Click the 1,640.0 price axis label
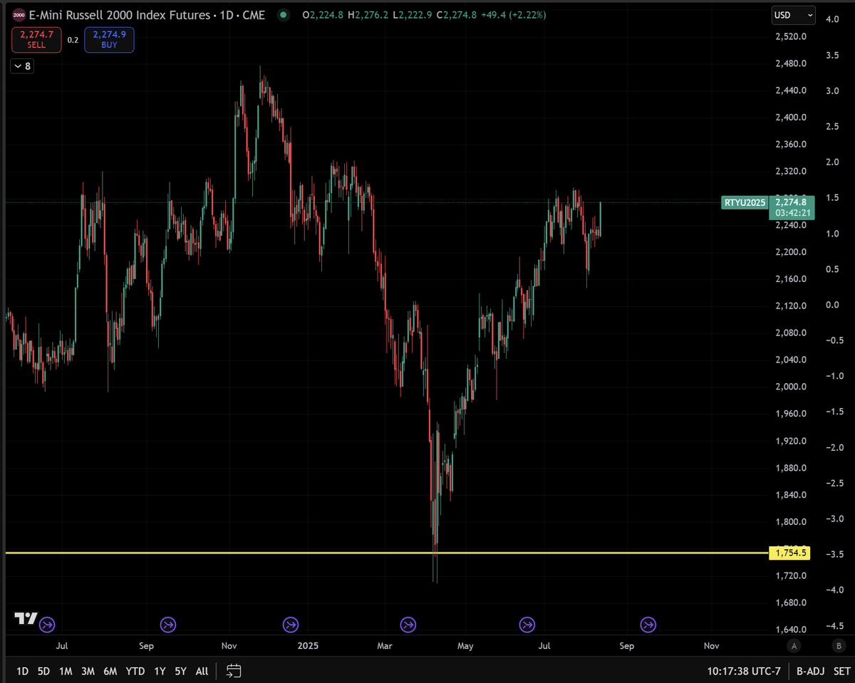855x683 pixels. coord(789,630)
